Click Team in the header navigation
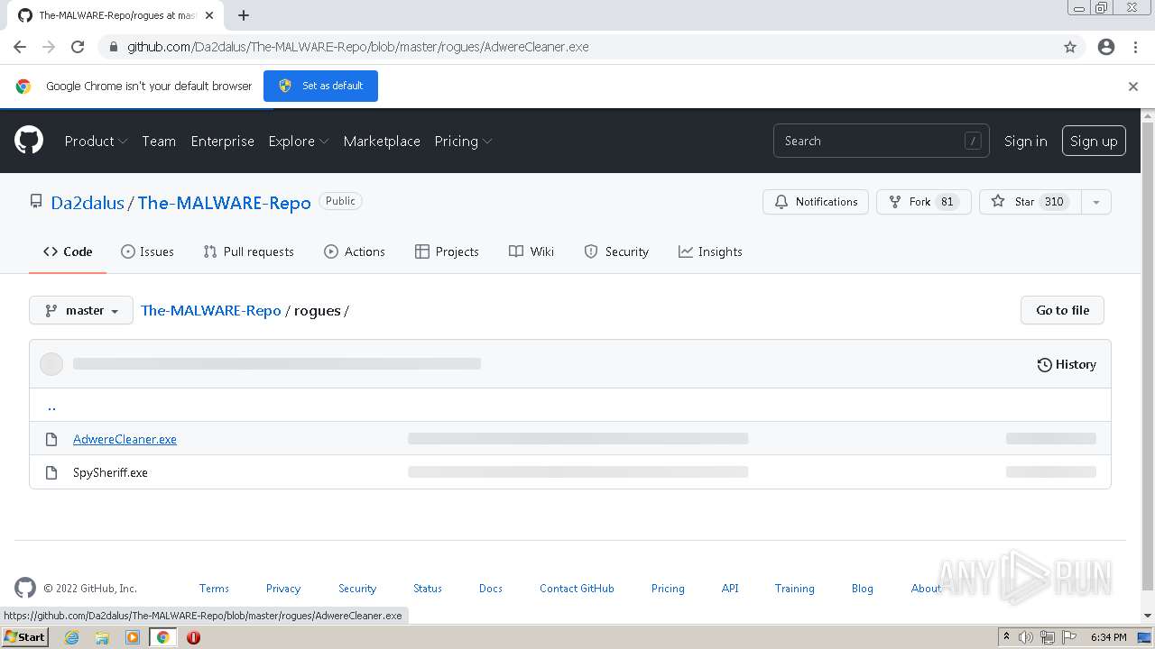Screen dimensions: 1155x649 pos(159,141)
